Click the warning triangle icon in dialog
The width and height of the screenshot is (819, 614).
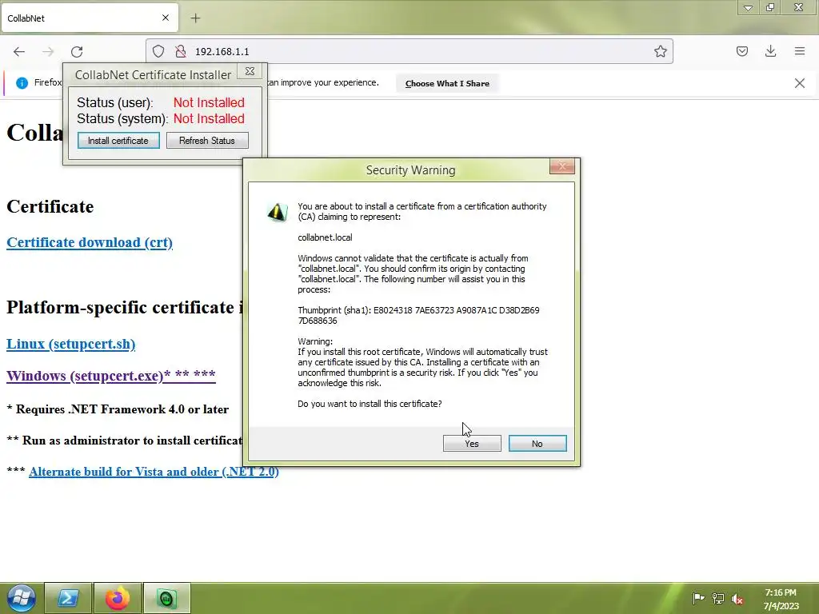(278, 212)
